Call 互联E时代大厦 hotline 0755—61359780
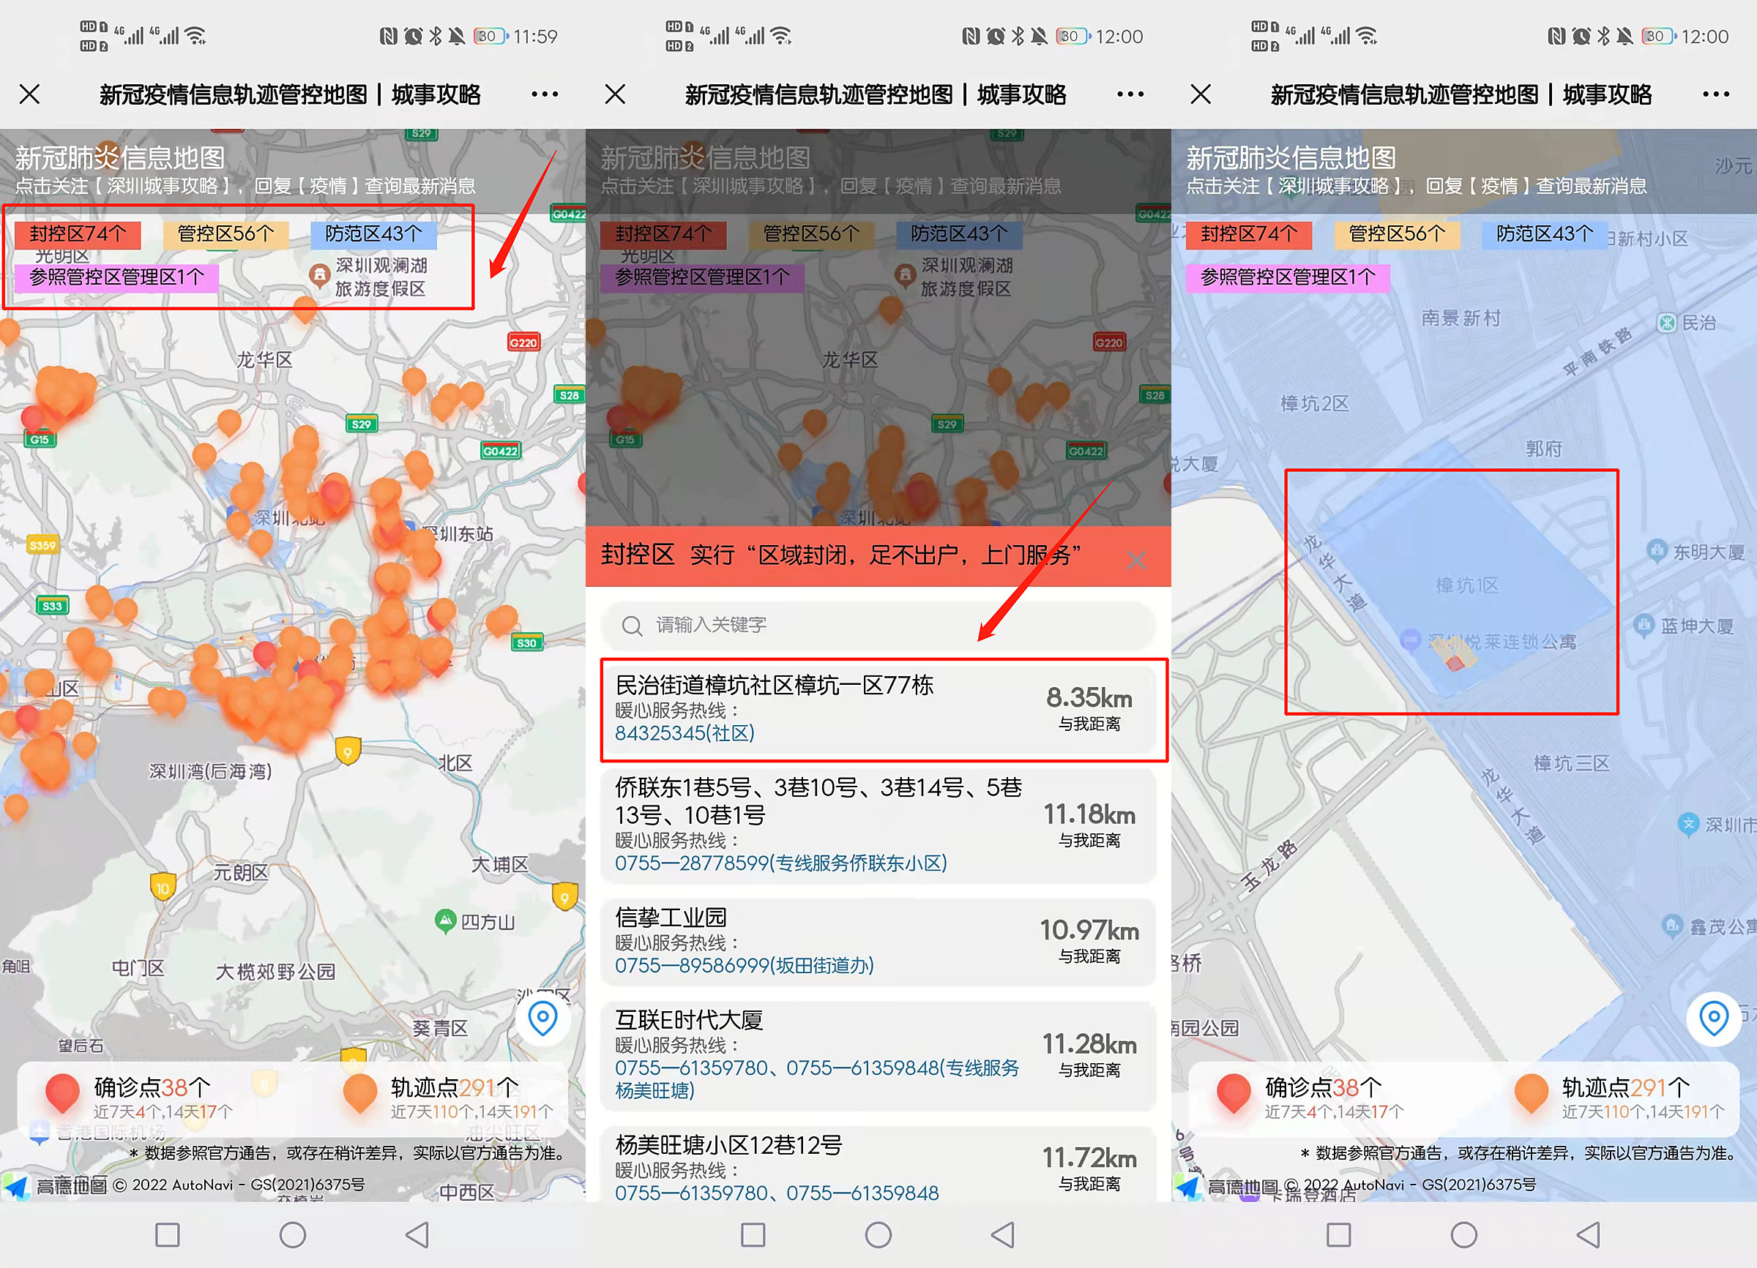Viewport: 1757px width, 1268px height. coord(691,1068)
